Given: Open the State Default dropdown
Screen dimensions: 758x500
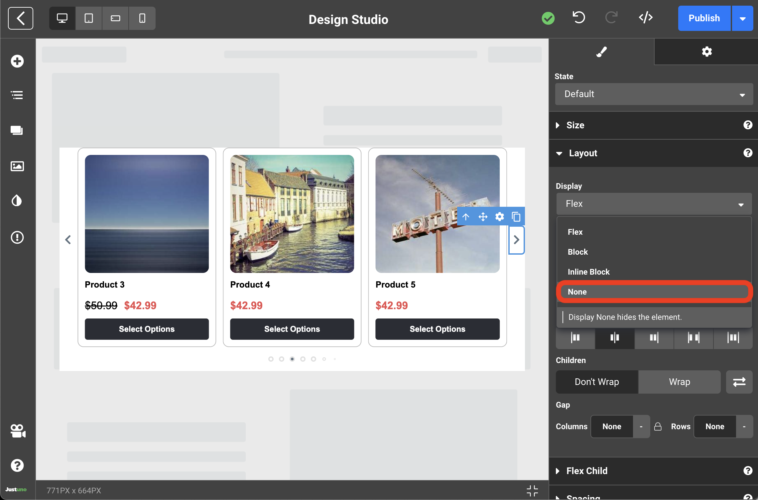Looking at the screenshot, I should coord(654,94).
